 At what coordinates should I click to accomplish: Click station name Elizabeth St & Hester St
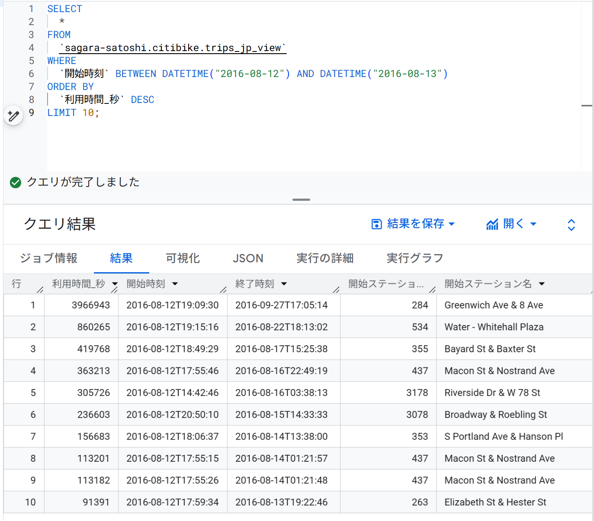click(495, 502)
